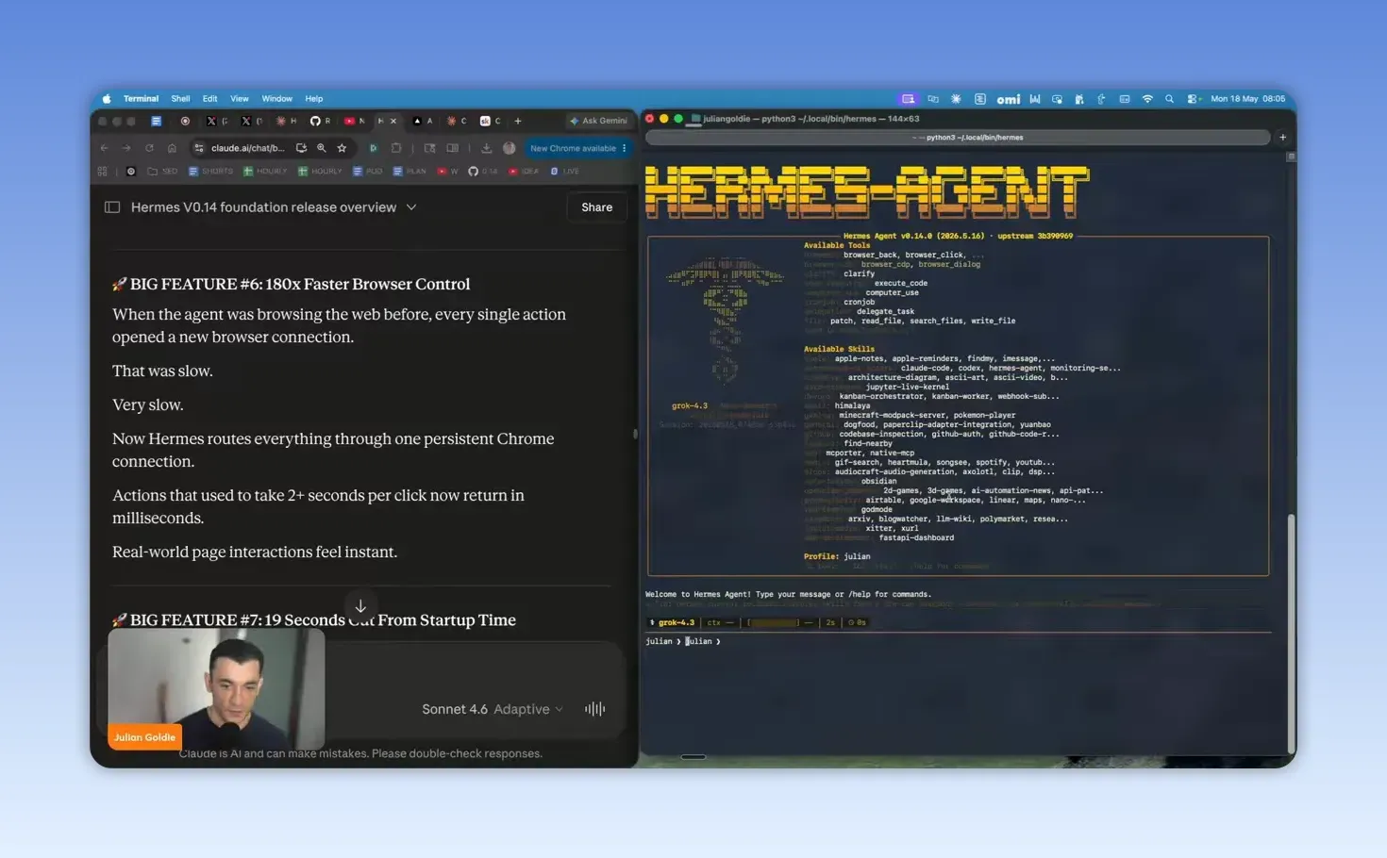Go back in Chrome history
1387x858 pixels.
coord(105,148)
